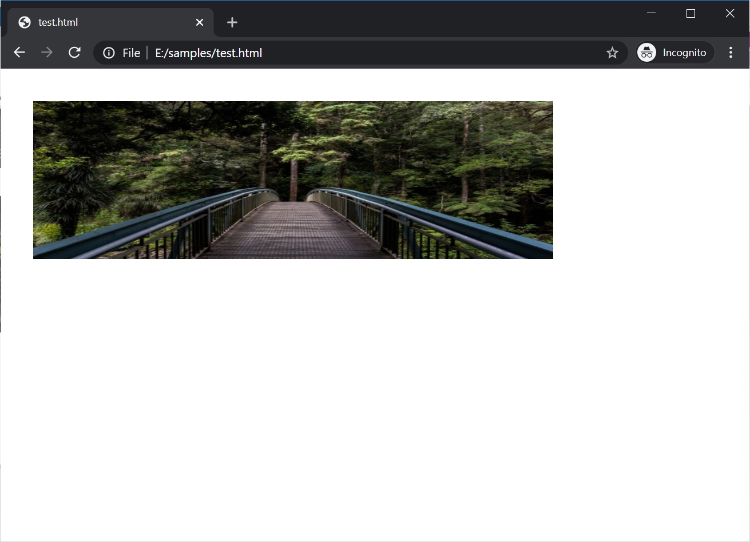
Task: Click the Incognito profile badge icon
Action: point(646,52)
